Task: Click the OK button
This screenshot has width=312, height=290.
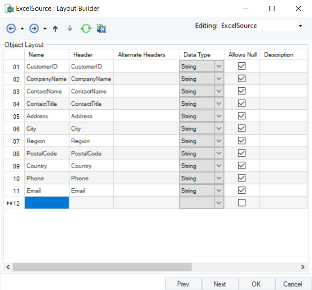Action: 256,284
